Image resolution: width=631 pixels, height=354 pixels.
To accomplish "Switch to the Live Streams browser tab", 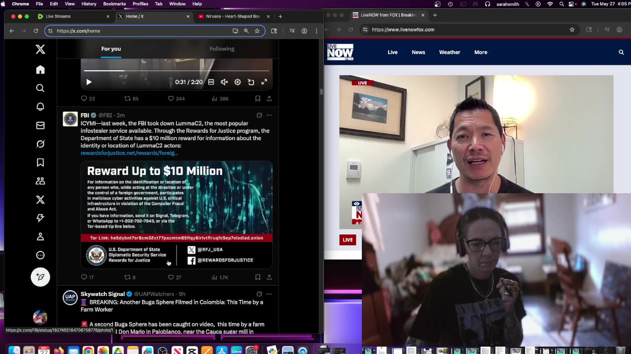I will click(73, 16).
